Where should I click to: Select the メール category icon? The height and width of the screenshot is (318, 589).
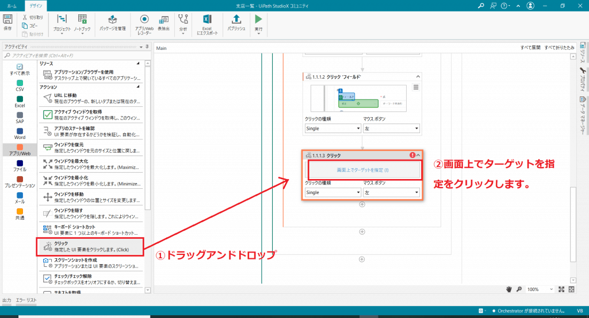[20, 198]
